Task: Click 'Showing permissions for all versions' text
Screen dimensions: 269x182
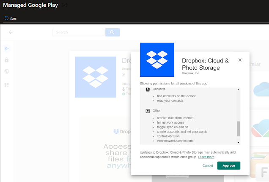Action: tap(173, 84)
